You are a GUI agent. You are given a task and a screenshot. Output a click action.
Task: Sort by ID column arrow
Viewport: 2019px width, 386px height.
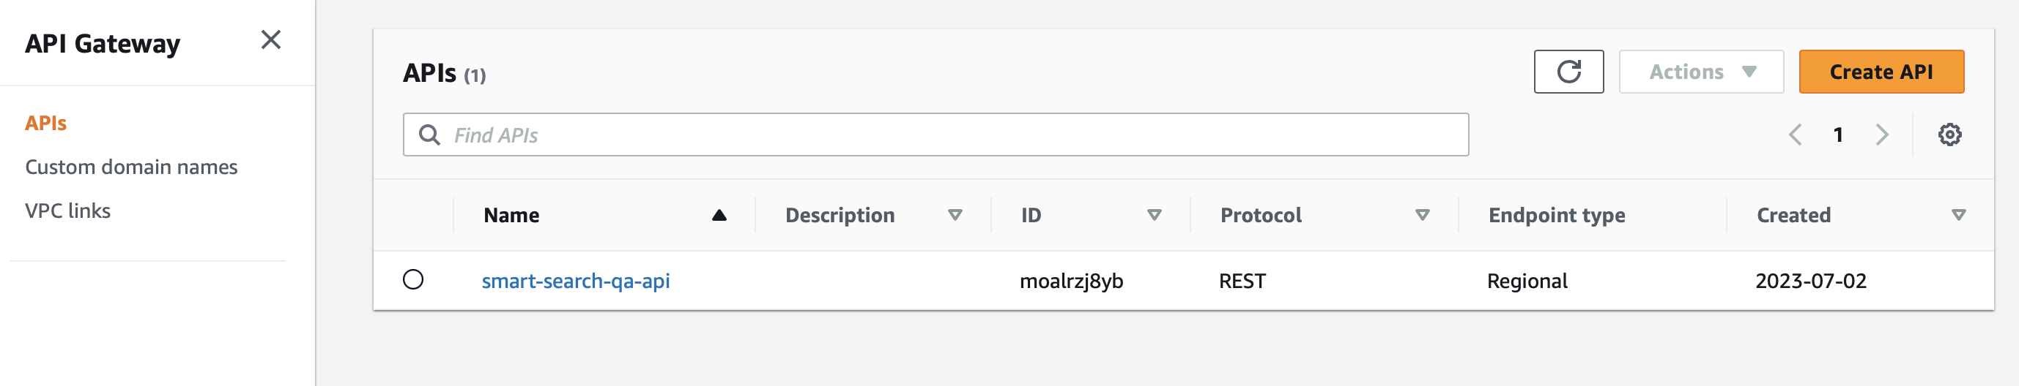click(x=1154, y=215)
